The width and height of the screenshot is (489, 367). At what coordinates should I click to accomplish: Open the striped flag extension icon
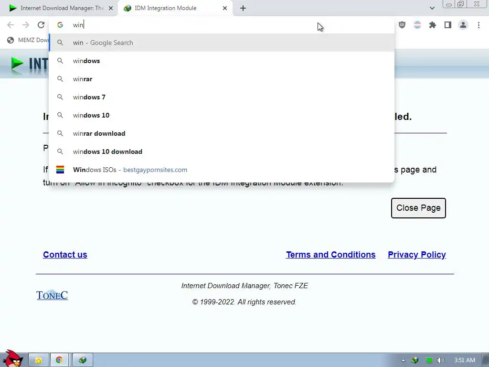[x=417, y=25]
